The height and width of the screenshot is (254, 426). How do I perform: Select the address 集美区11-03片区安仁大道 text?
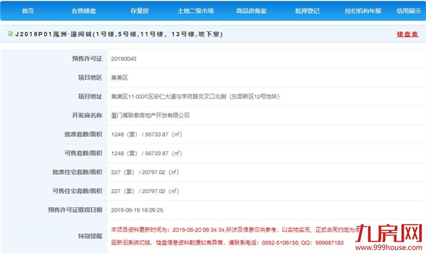196,96
